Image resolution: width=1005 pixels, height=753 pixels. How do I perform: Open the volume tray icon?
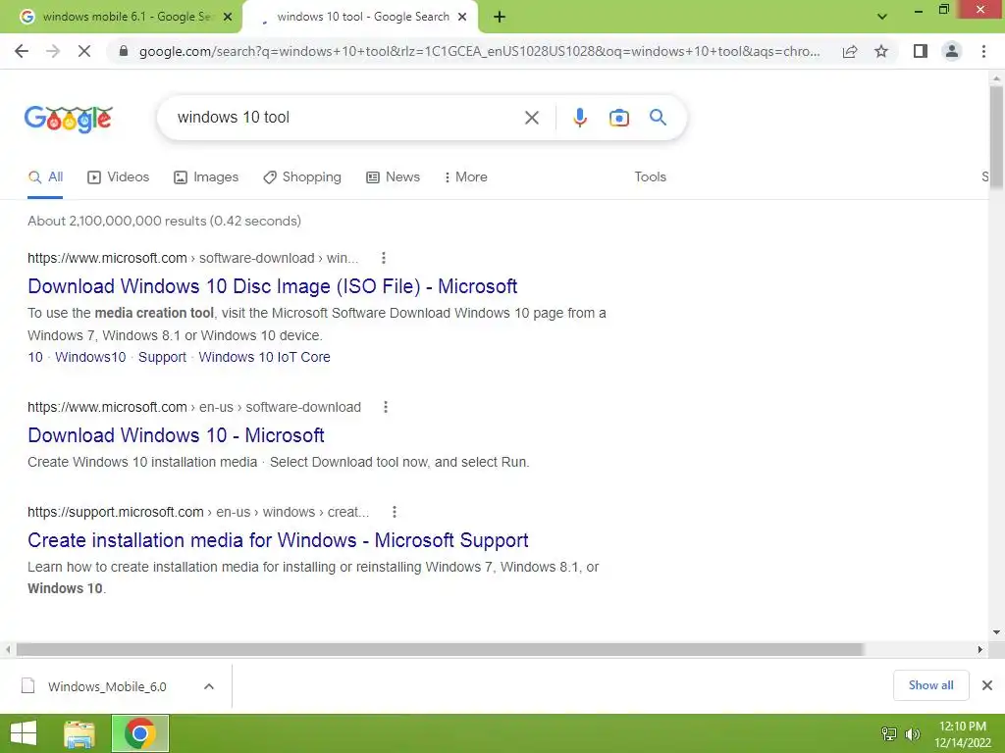913,734
